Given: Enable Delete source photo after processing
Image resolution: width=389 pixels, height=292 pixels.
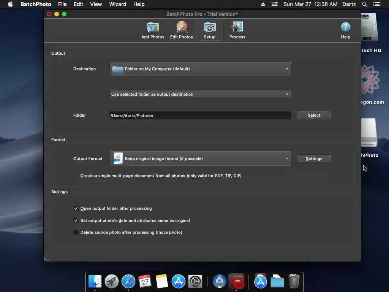Looking at the screenshot, I should click(76, 232).
